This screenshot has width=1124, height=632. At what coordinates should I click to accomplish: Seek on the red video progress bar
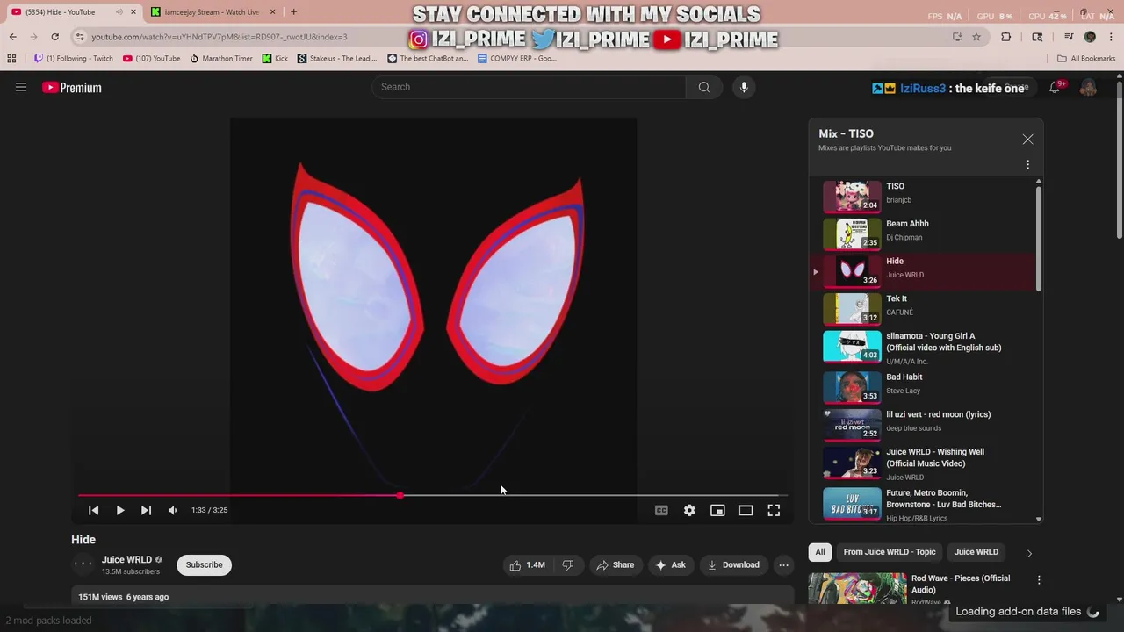[433, 495]
